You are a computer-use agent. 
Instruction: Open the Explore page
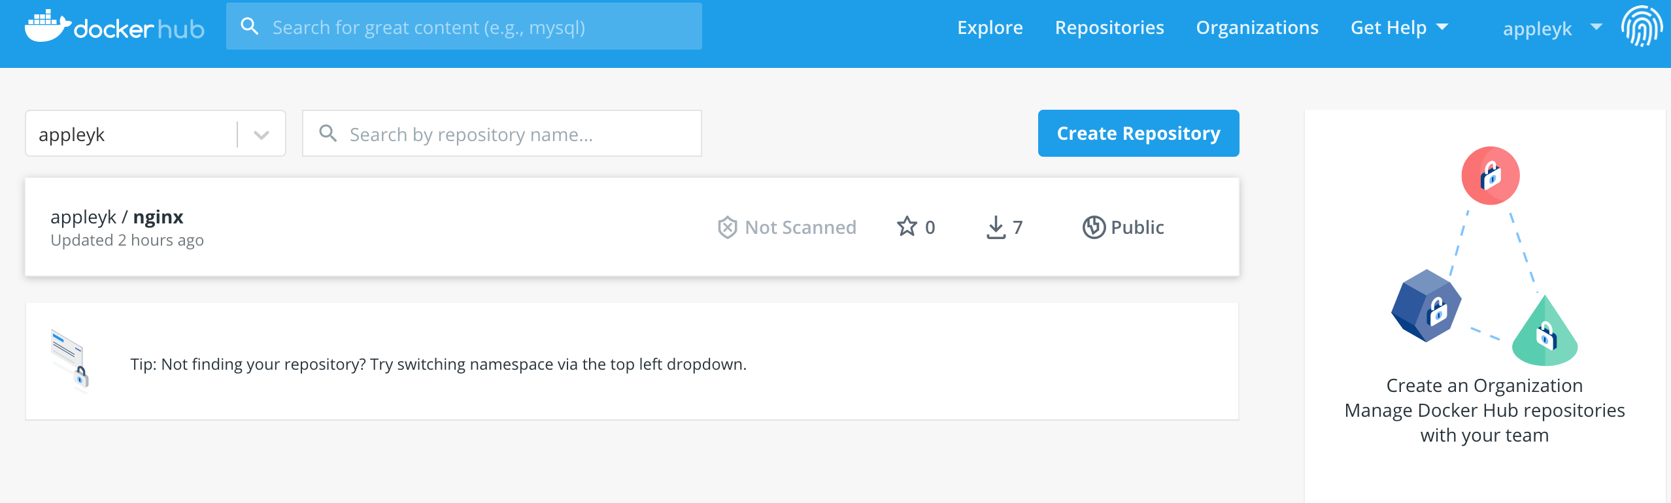pyautogui.click(x=990, y=27)
